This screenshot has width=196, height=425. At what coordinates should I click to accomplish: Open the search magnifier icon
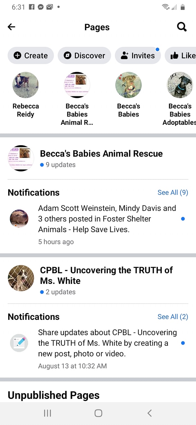(x=182, y=27)
